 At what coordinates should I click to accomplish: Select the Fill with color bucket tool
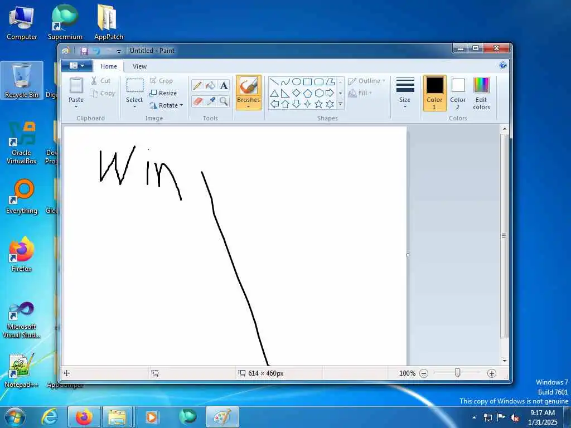[x=210, y=86]
